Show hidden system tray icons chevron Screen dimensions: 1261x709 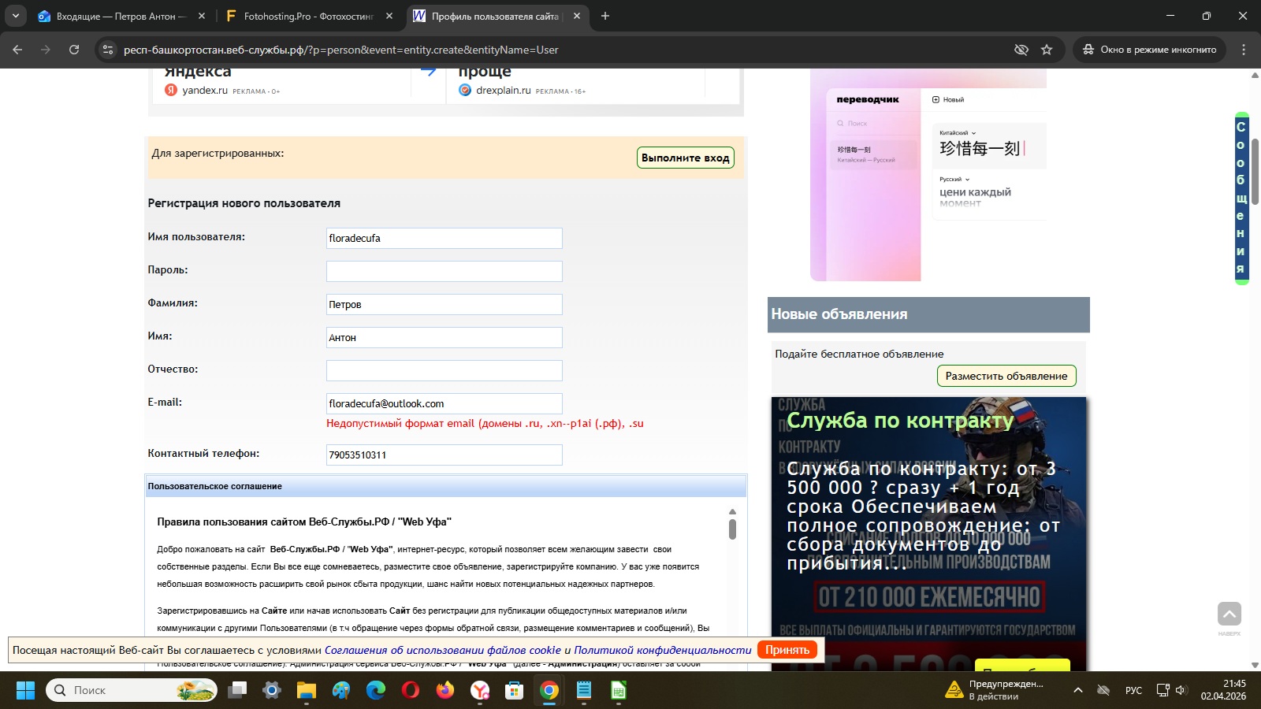coord(1078,690)
